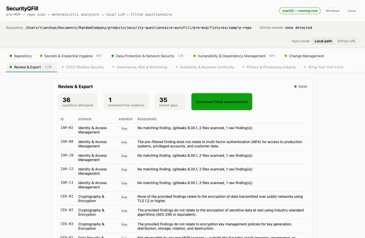Click the Gap badge in row IAM-12

(x=124, y=170)
